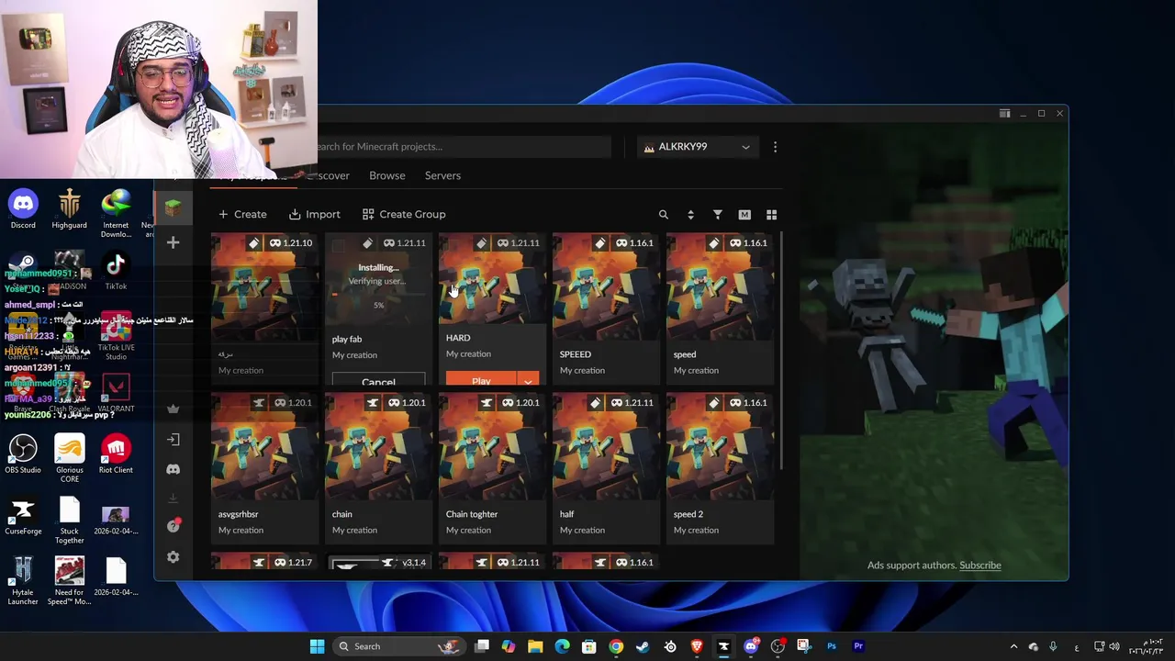Search profiles with magnifier icon

coord(663,215)
